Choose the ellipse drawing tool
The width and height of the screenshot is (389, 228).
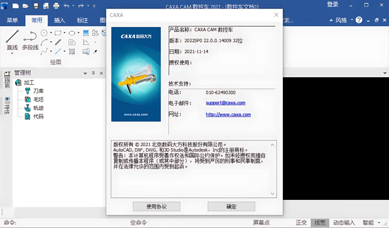point(72,33)
